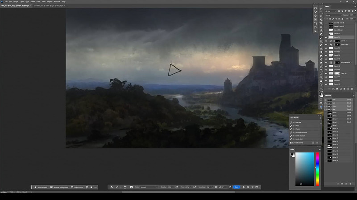Hide the Photo Filter 3 layer
Viewport: 357px width, 200px height.
point(326,44)
